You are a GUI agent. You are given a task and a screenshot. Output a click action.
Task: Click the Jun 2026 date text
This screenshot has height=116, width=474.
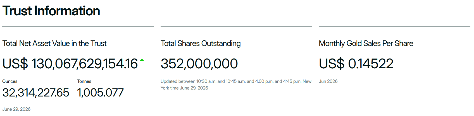click(328, 81)
